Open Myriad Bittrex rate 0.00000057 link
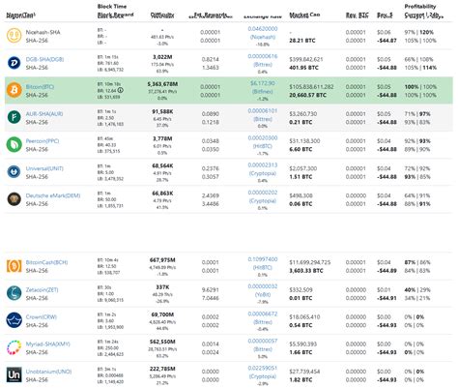The height and width of the screenshot is (388, 458). tap(263, 341)
